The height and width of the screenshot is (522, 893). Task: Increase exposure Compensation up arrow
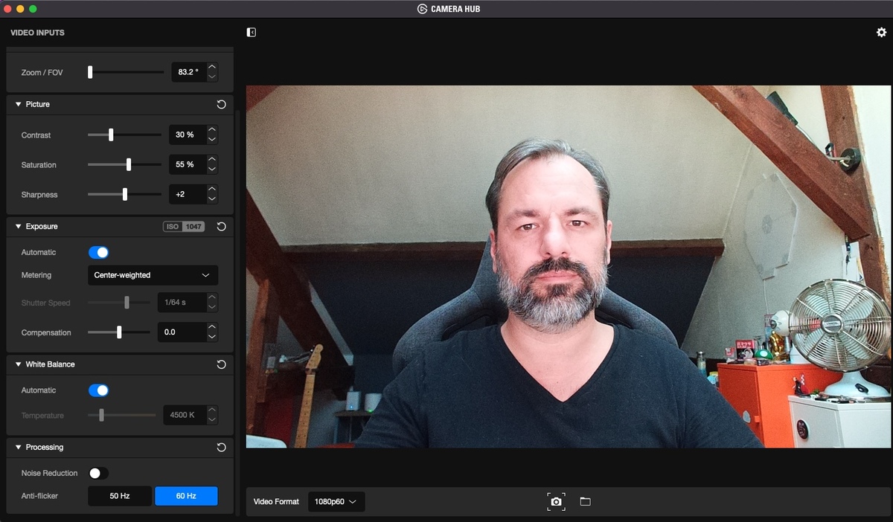pos(212,328)
